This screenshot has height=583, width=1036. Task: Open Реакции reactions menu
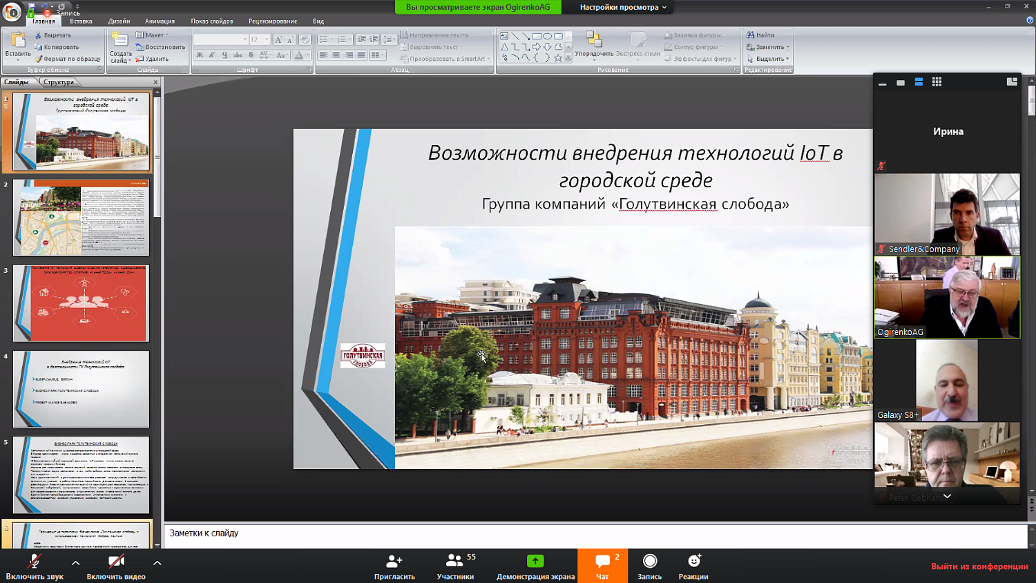(x=693, y=566)
